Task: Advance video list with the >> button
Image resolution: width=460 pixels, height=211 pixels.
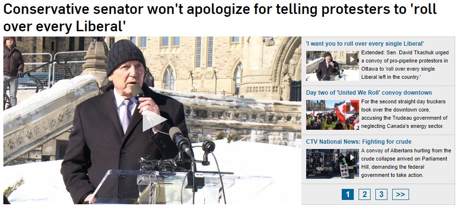Action: pos(400,194)
